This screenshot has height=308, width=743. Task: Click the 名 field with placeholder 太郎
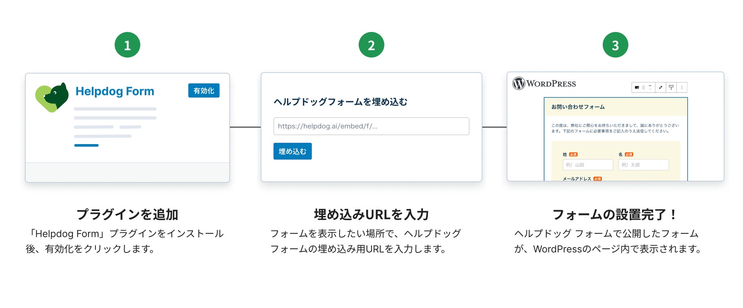643,165
